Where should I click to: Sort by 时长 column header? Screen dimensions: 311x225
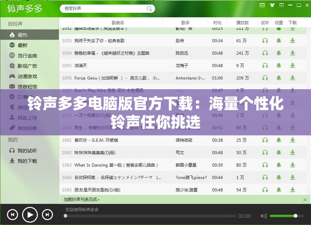(217, 23)
